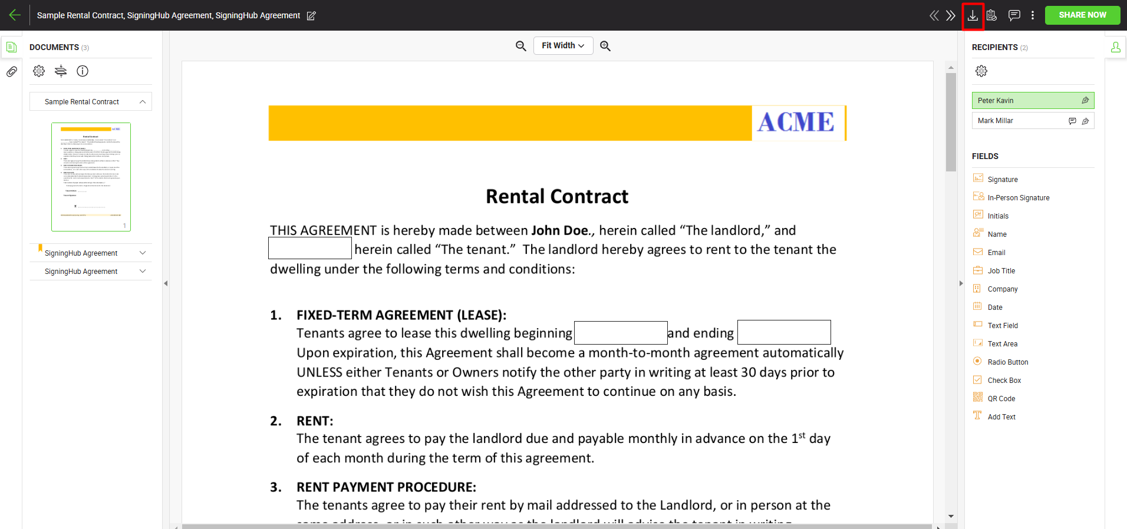1127x529 pixels.
Task: Open the attachments paperclip icon
Action: [x=11, y=72]
